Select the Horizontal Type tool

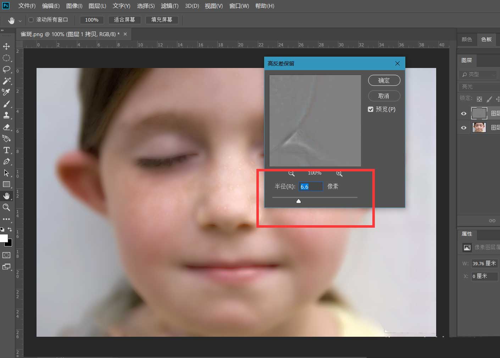point(6,150)
